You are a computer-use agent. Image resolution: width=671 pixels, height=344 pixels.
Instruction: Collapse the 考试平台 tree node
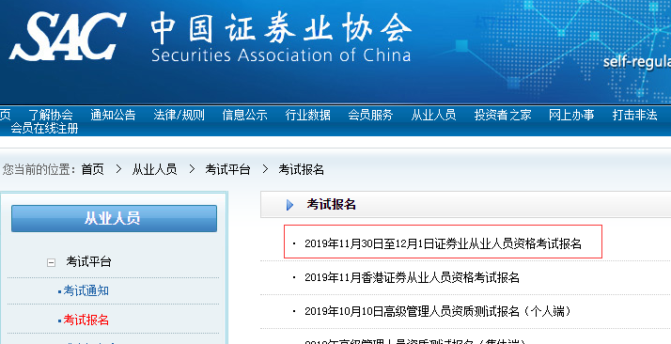click(x=51, y=263)
